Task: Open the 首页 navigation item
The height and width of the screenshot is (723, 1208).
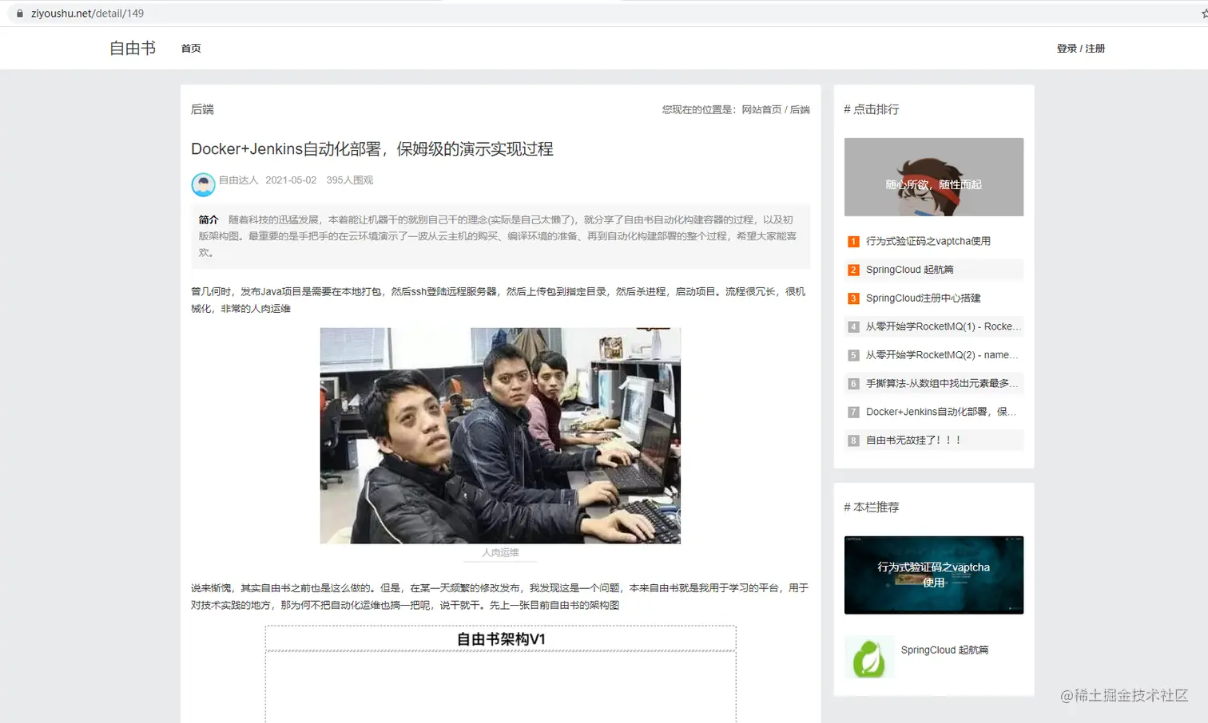Action: [191, 48]
